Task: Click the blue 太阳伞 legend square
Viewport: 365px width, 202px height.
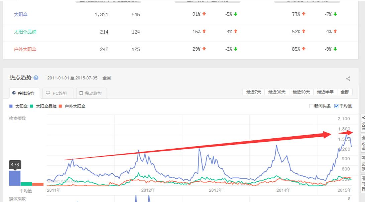Action: click(x=11, y=106)
